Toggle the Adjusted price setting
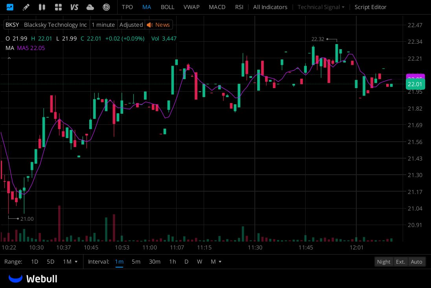The height and width of the screenshot is (288, 431). click(x=131, y=25)
